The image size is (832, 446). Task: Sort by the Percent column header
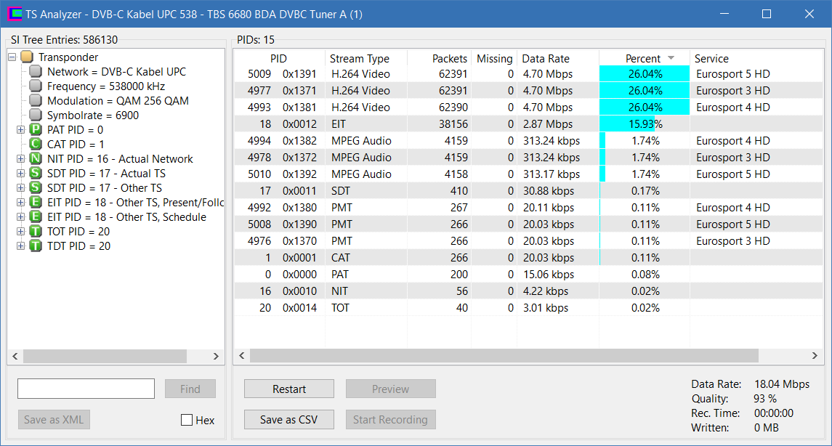tap(644, 58)
